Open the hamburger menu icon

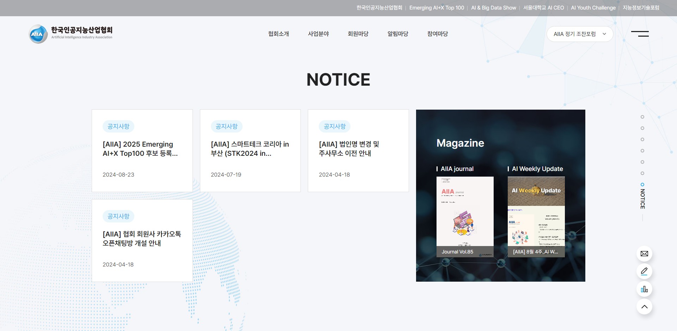click(x=640, y=34)
